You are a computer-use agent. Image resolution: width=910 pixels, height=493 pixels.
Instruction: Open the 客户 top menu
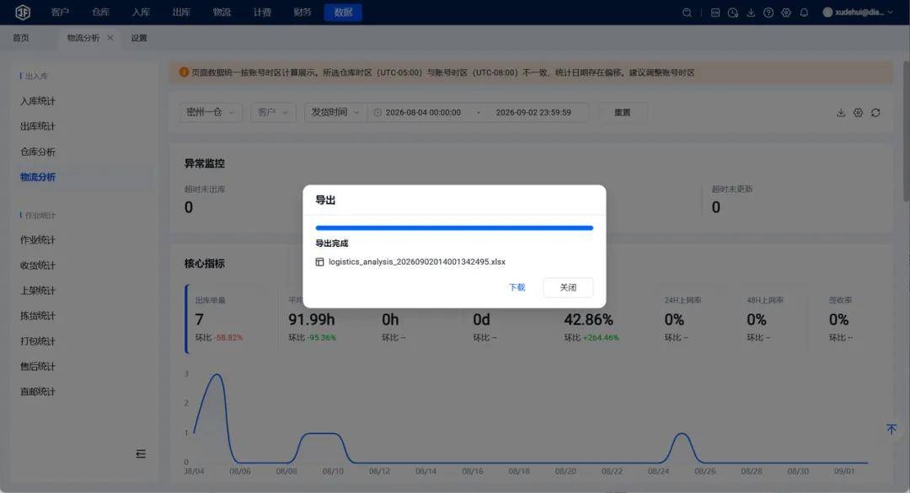60,12
